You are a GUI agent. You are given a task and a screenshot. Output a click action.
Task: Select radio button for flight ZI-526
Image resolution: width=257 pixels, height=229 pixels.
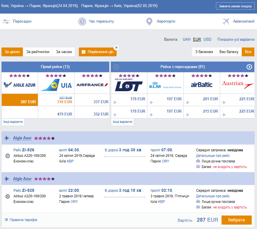click(8, 156)
